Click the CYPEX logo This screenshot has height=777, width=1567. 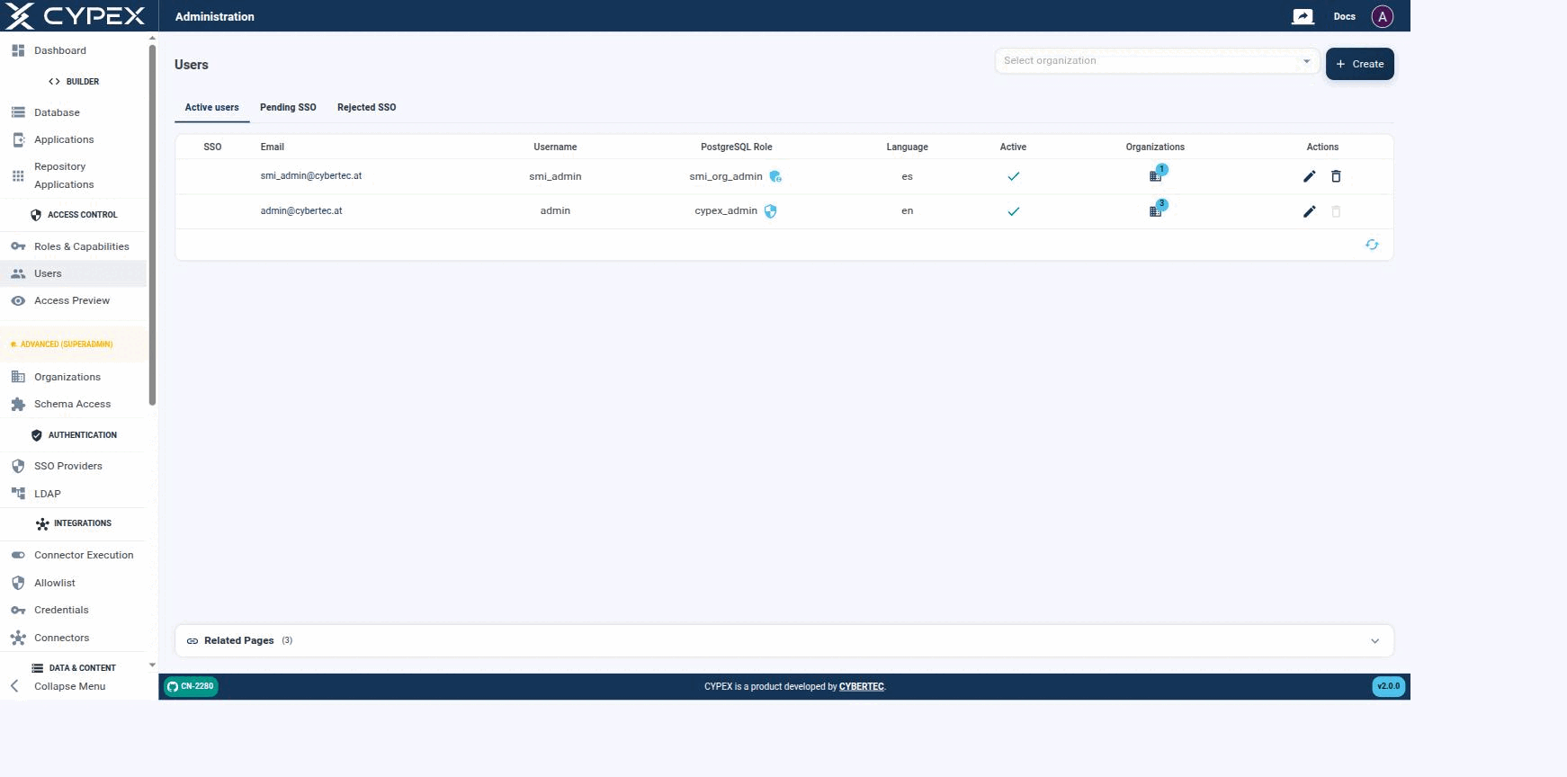(x=75, y=15)
